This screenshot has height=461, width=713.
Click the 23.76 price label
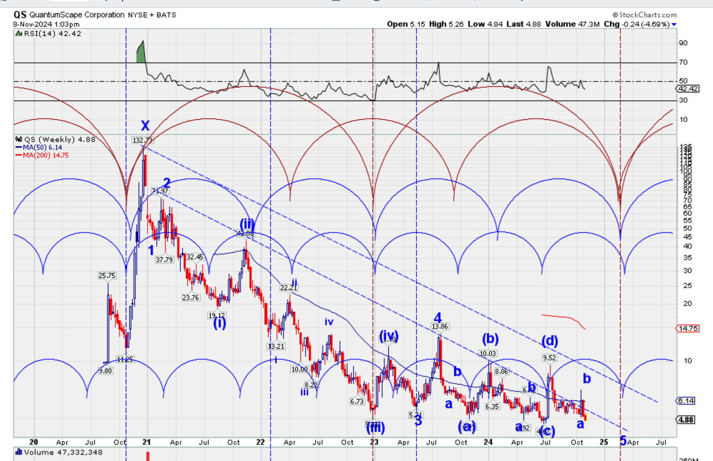point(191,298)
